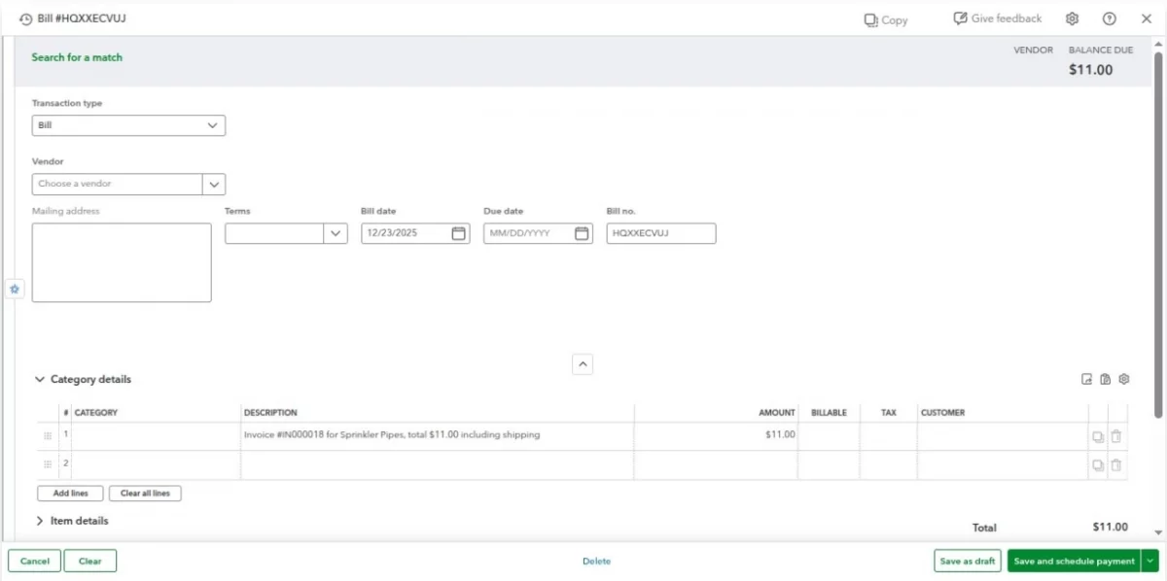Viewport: 1167px width, 581px height.
Task: Collapse the Category details section
Action: [x=40, y=380]
